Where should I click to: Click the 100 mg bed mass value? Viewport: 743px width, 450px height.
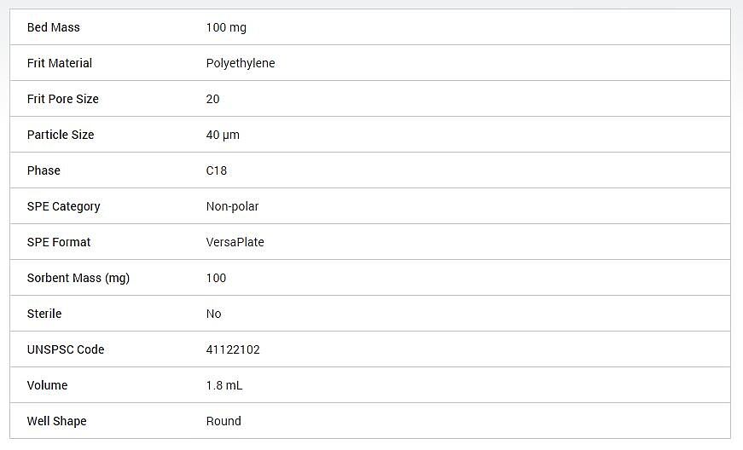pos(226,27)
